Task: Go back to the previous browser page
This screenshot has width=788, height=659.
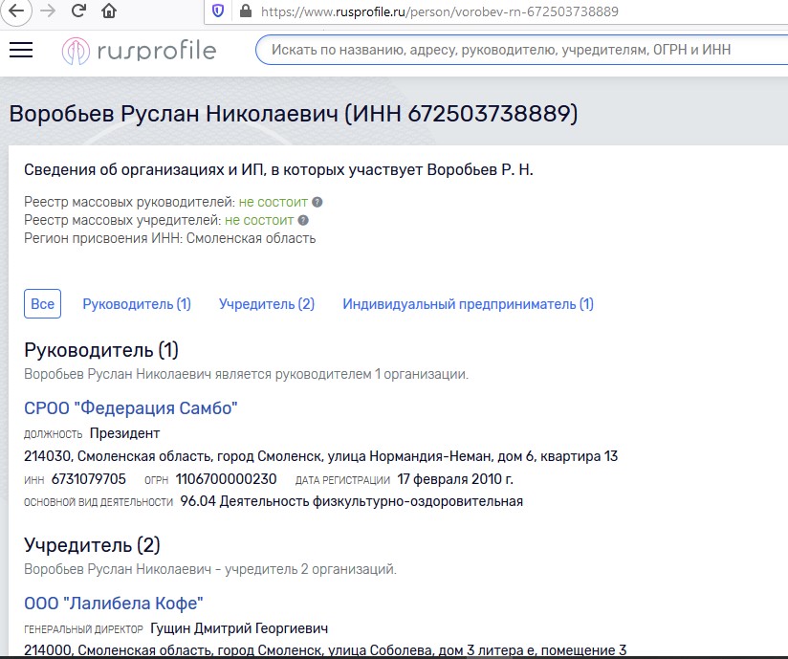Action: [x=16, y=11]
